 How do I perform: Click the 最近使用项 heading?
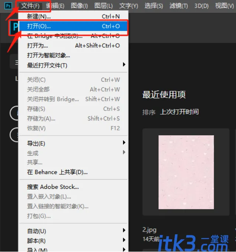[x=164, y=95]
